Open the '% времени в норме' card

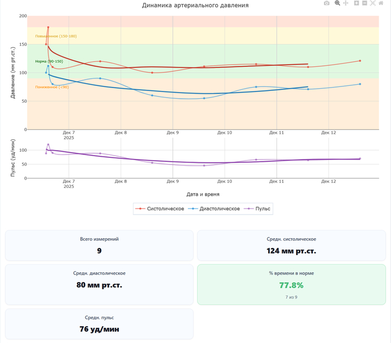coord(291,284)
